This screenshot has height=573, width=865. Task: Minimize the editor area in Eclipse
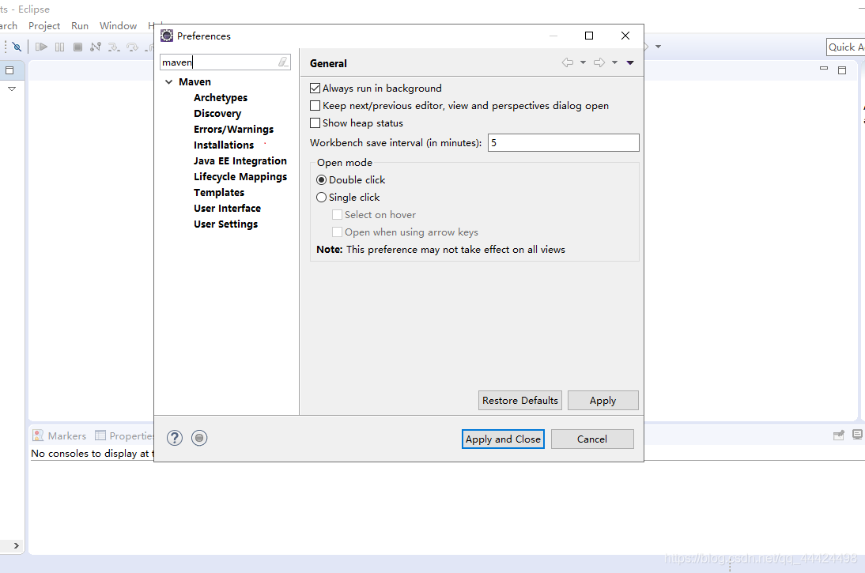coord(824,69)
